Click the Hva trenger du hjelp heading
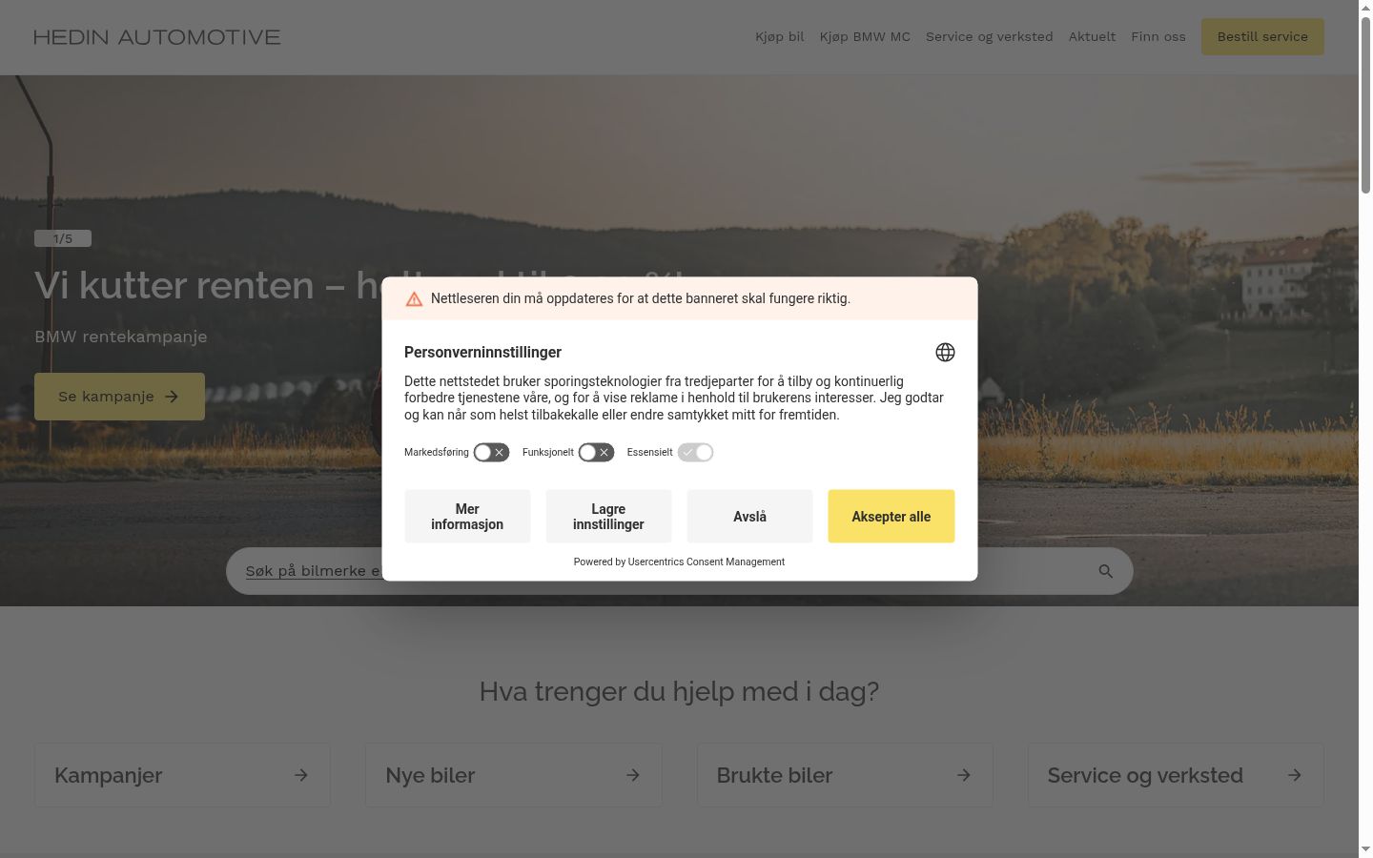Screen dimensions: 1373x858 (679, 691)
